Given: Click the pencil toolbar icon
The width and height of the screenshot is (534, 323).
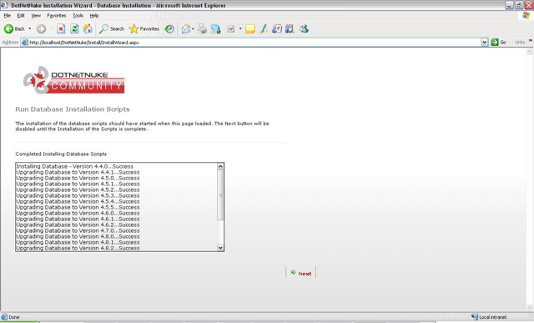Looking at the screenshot, I should point(264,29).
